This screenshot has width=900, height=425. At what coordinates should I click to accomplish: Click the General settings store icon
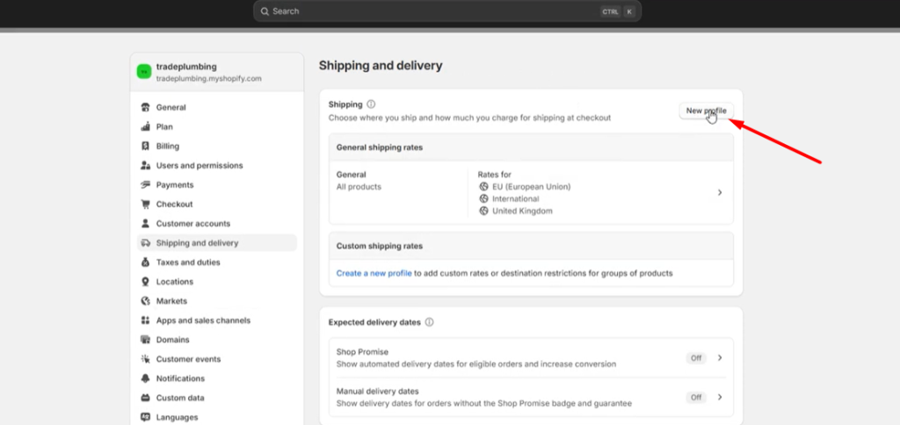point(145,107)
